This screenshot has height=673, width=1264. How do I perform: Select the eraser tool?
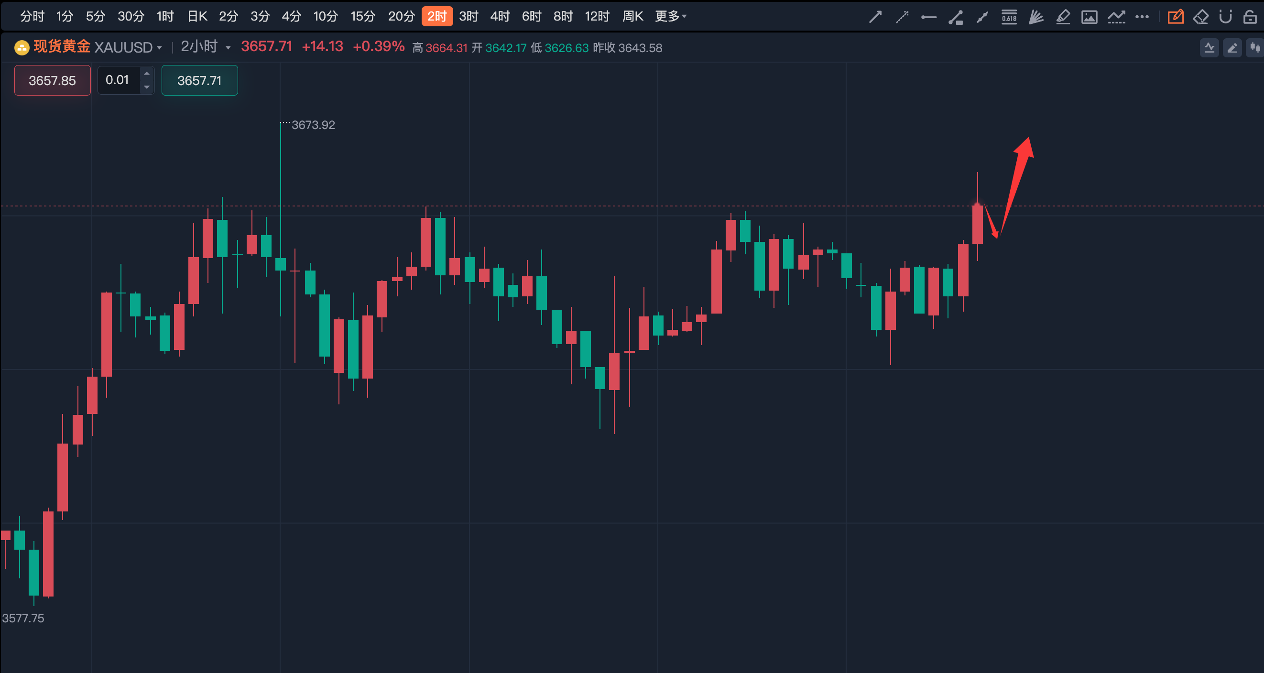click(x=1200, y=17)
